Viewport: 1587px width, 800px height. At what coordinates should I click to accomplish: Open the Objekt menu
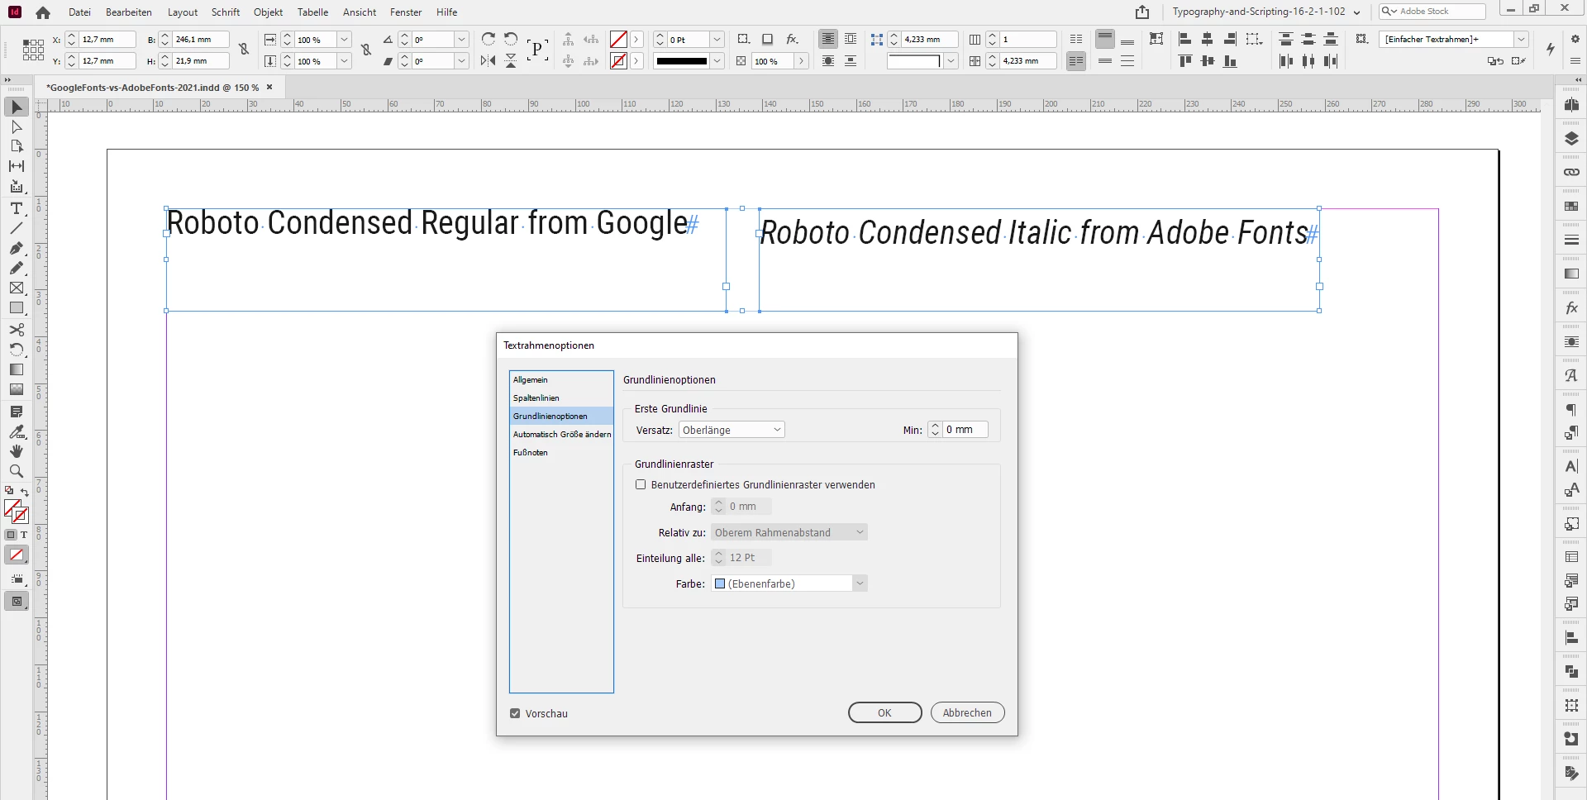[269, 12]
